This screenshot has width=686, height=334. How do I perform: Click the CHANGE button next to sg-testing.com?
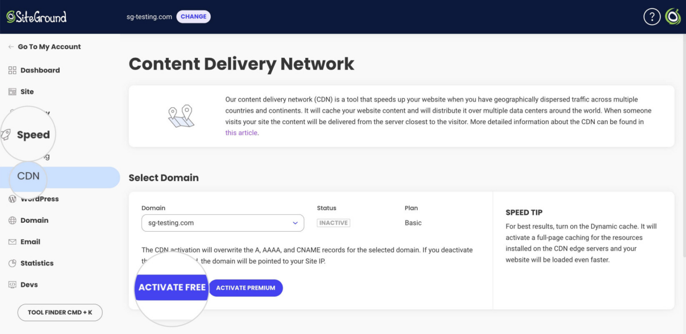[193, 16]
